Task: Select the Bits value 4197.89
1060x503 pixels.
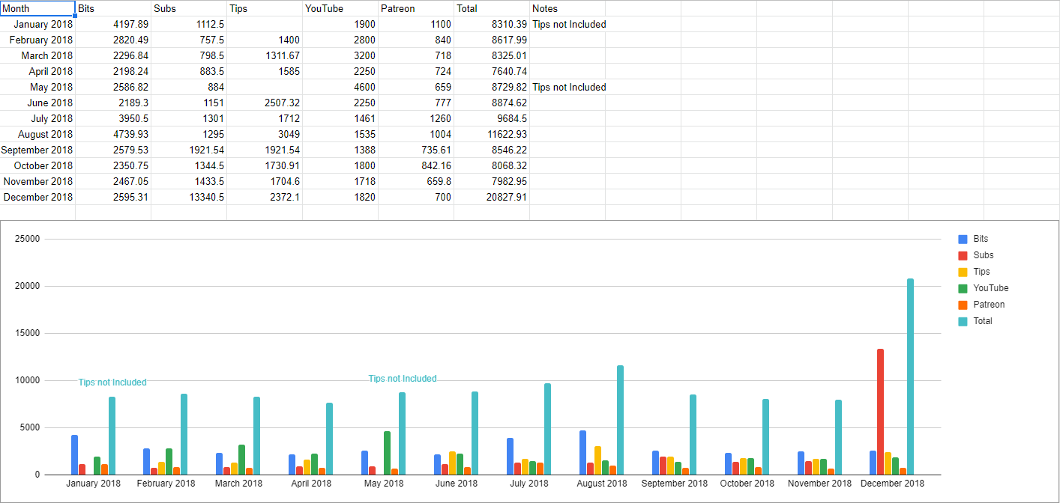Action: coord(113,24)
